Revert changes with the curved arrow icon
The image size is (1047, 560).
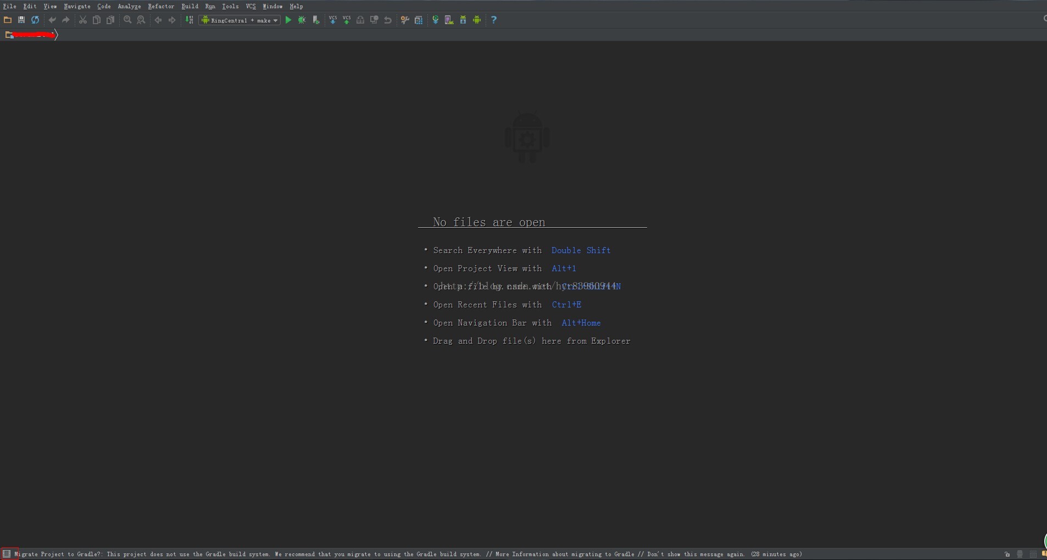pos(388,20)
